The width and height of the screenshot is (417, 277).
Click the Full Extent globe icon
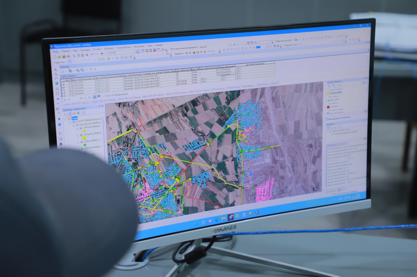pos(57,83)
